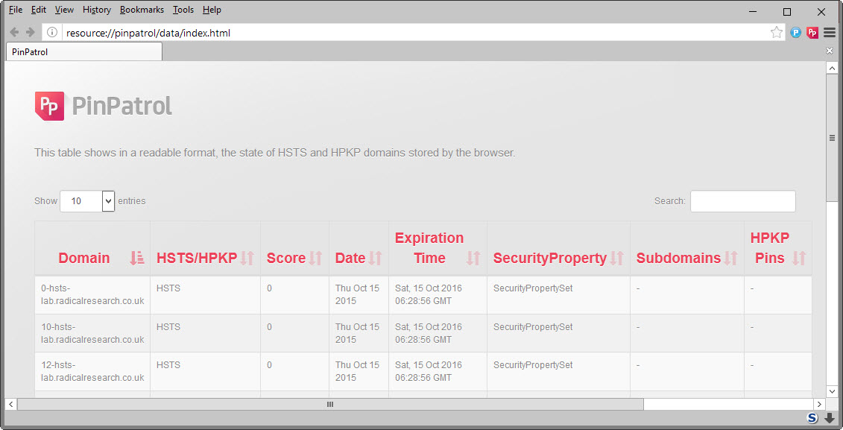
Task: Click the PinPatrol logo on the page
Action: coord(103,106)
